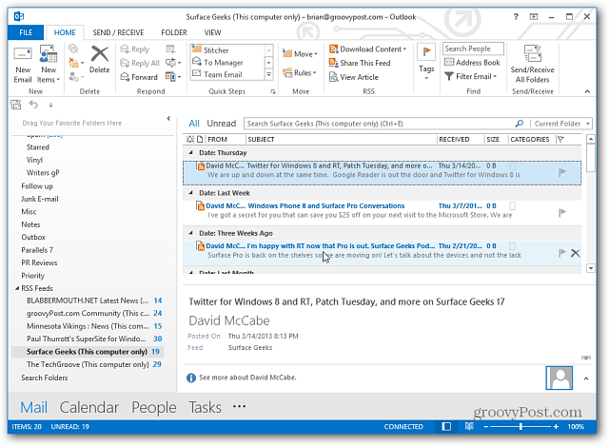Show All messages filter

(x=194, y=124)
